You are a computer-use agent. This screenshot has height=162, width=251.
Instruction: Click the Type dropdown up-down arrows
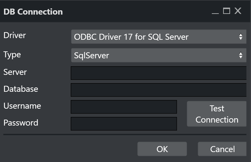tap(241, 56)
